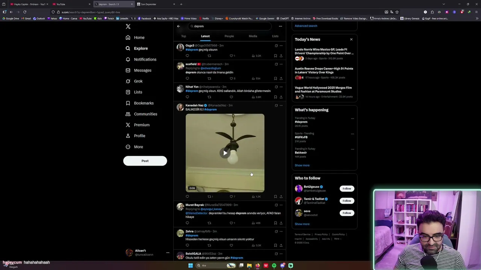Reload the page in browser toolbar
This screenshot has width=481, height=270.
(25, 12)
